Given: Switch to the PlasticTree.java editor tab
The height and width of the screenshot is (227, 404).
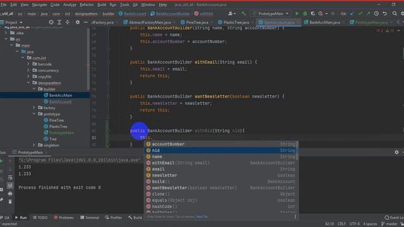Looking at the screenshot, I should (x=236, y=23).
